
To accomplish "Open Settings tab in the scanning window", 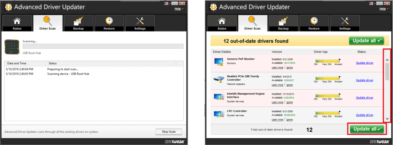I will tap(140, 23).
